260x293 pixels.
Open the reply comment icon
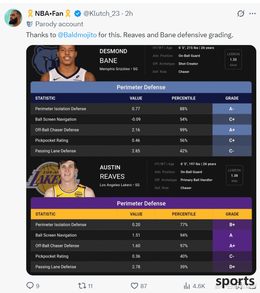[30, 286]
